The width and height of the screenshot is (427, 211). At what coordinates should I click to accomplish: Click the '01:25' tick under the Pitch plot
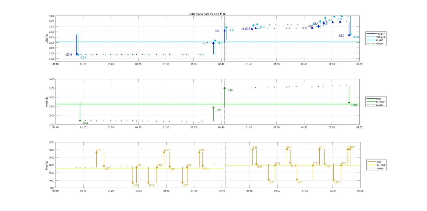(138, 127)
